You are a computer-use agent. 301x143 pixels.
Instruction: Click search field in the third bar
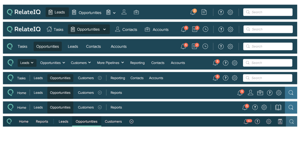(x=268, y=46)
